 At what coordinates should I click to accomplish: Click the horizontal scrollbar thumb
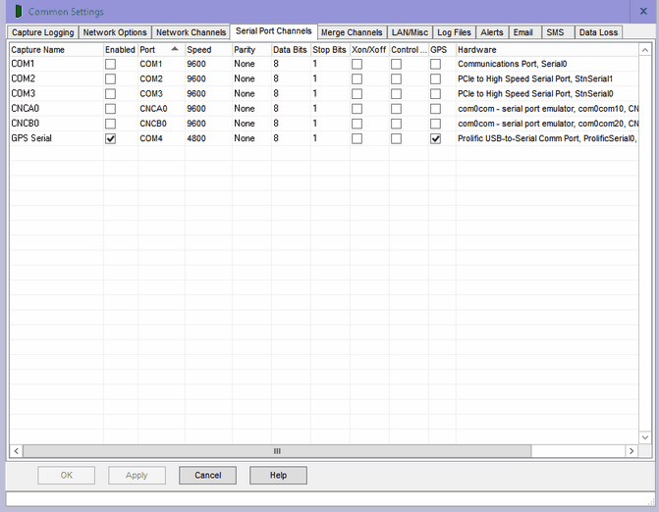(x=276, y=451)
